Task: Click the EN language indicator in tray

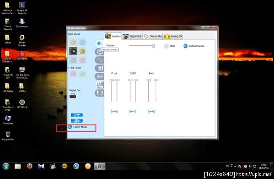Action: pos(227,166)
